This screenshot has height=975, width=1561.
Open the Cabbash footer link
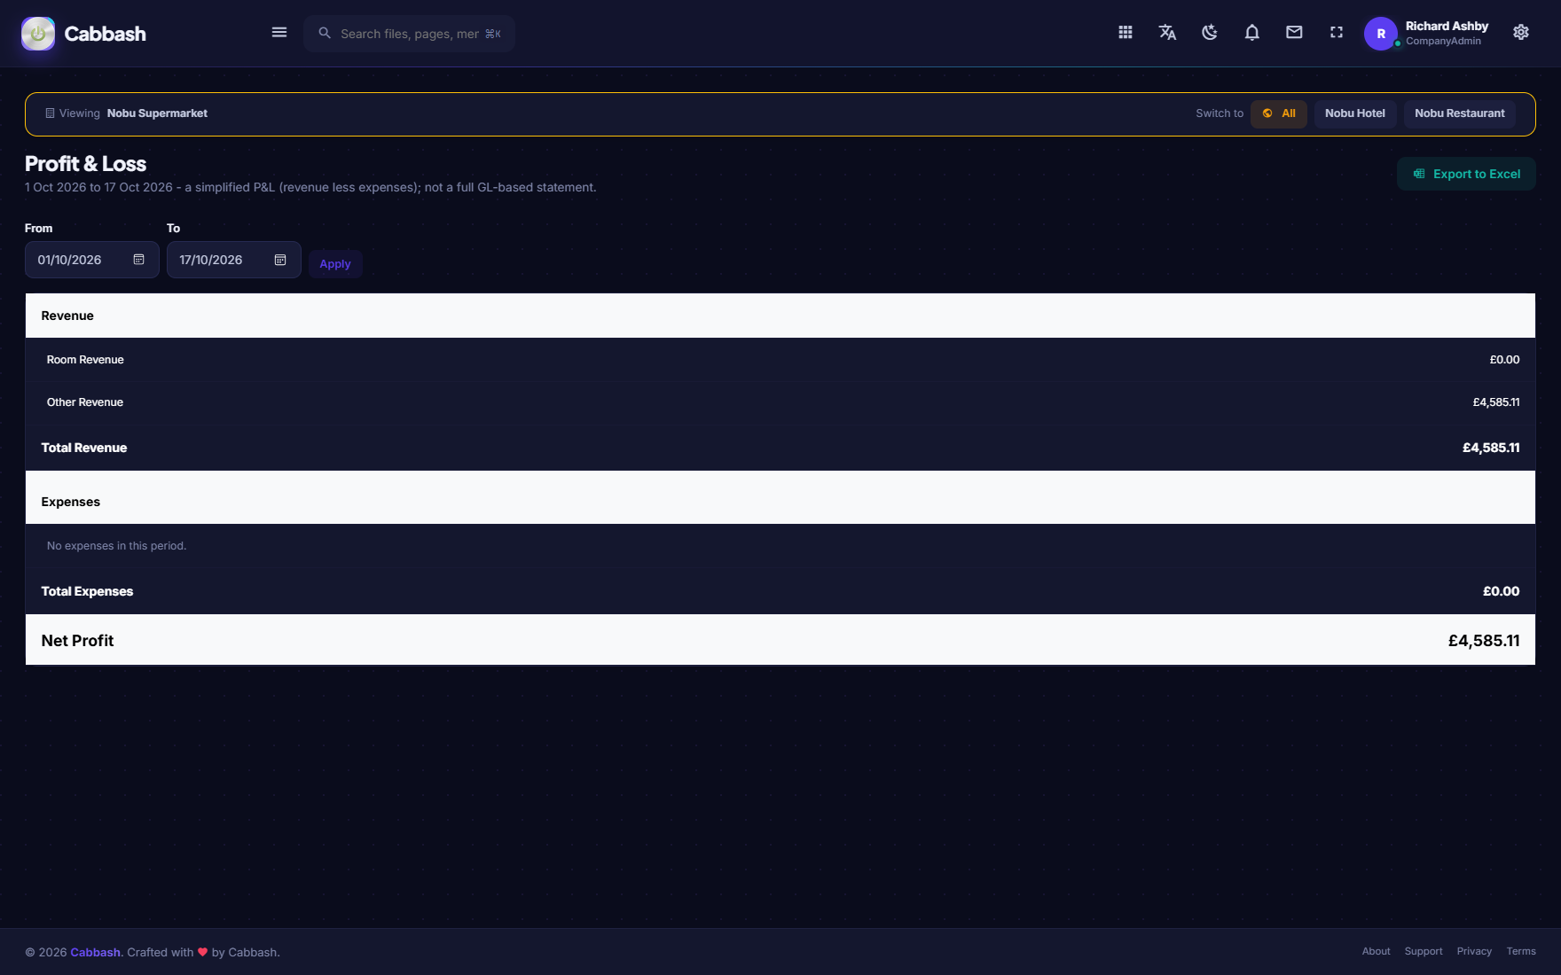coord(95,952)
